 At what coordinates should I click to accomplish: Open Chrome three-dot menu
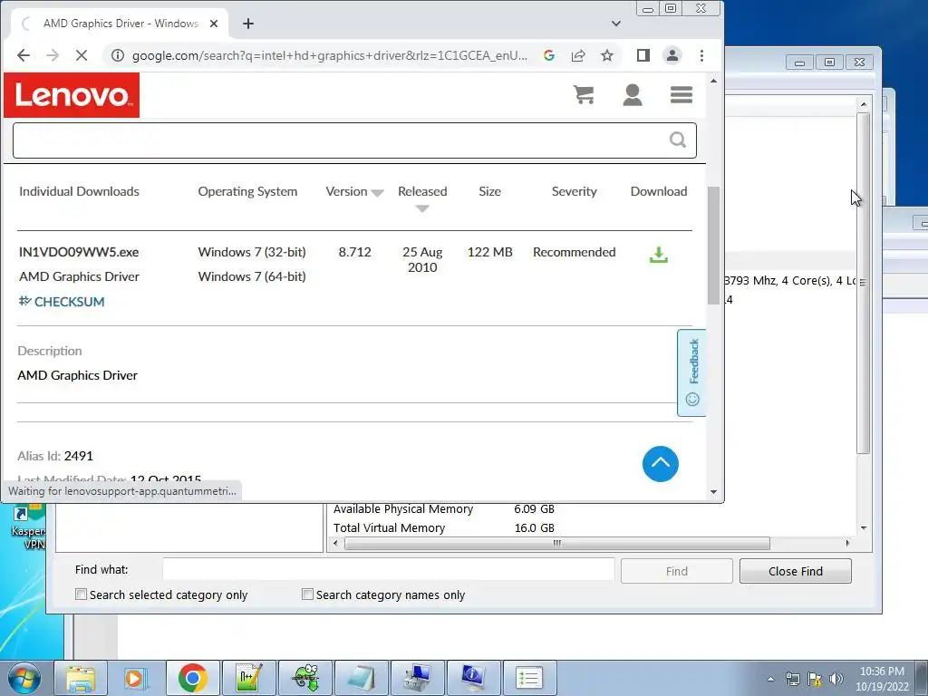click(702, 55)
